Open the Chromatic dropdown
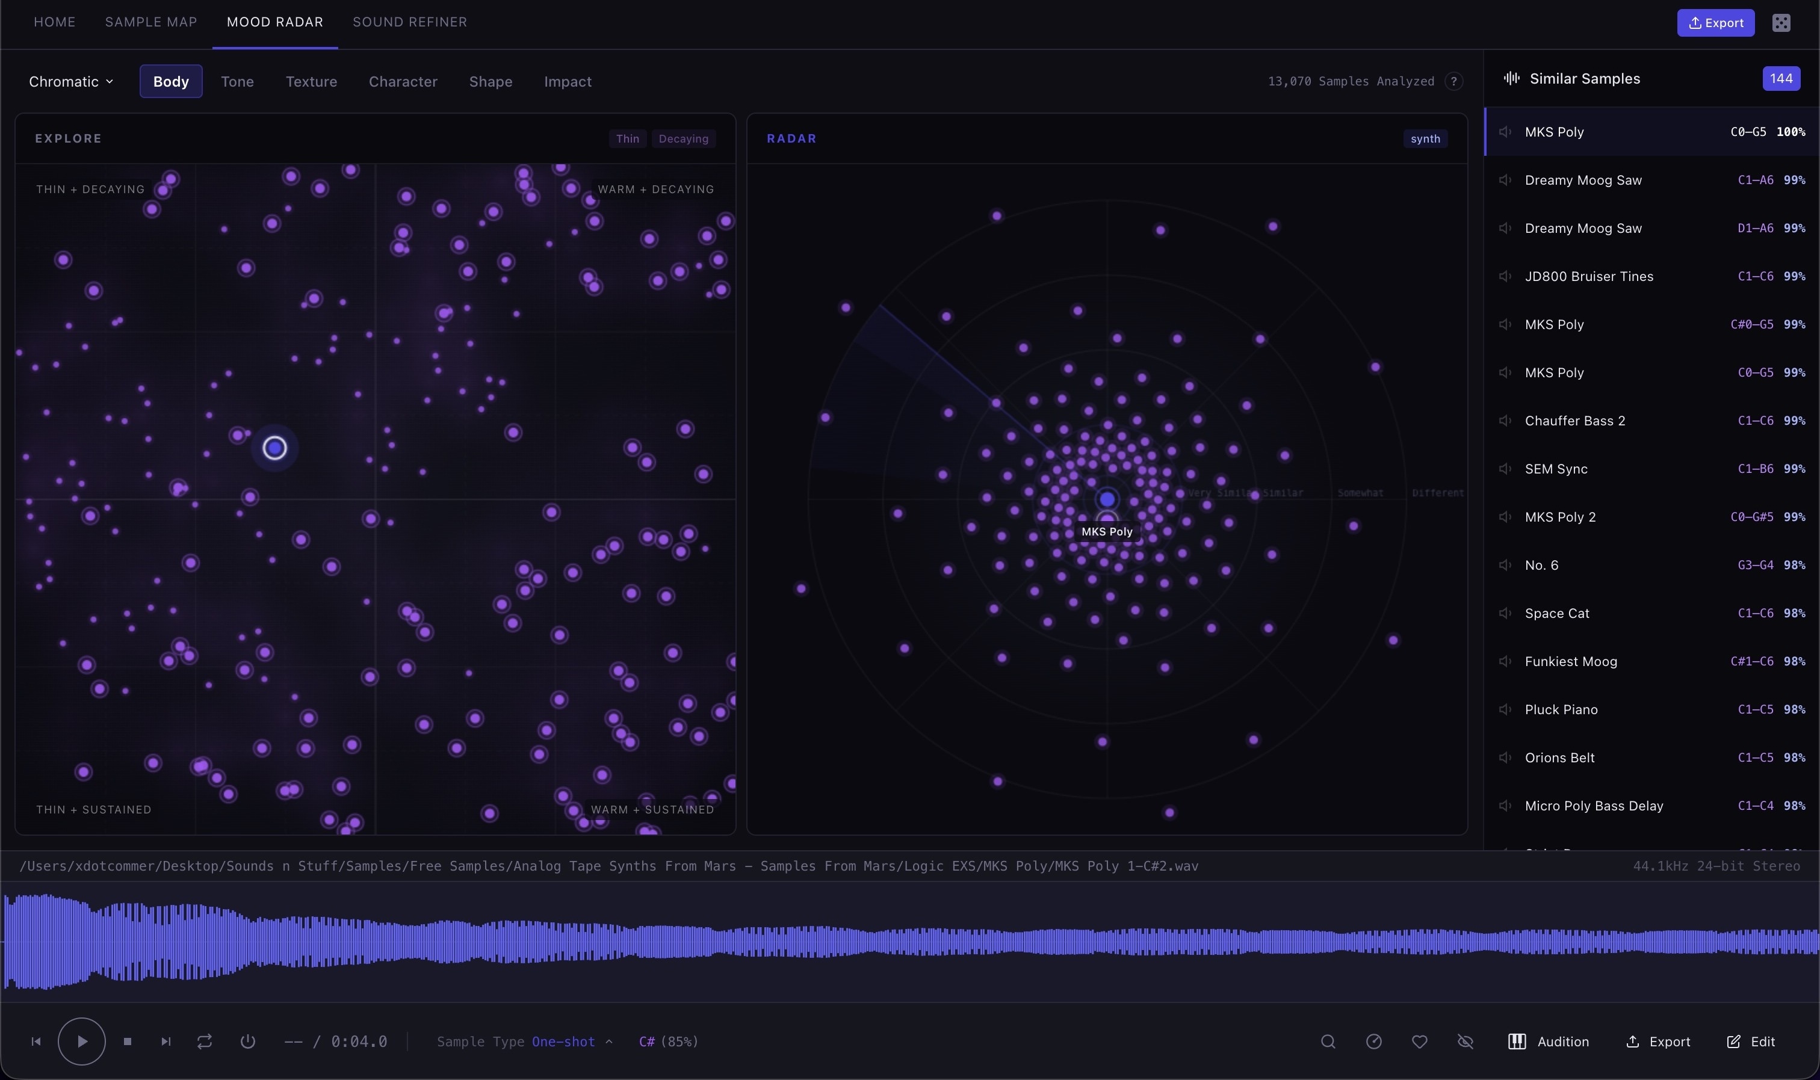 coord(70,81)
